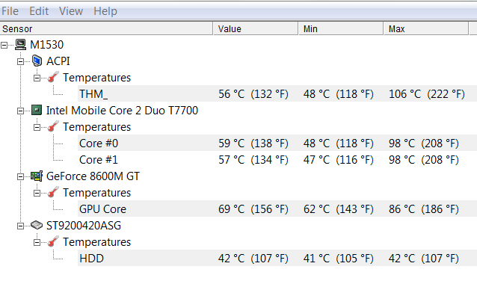
Task: Select the GPU Core temperature row
Action: (277, 209)
